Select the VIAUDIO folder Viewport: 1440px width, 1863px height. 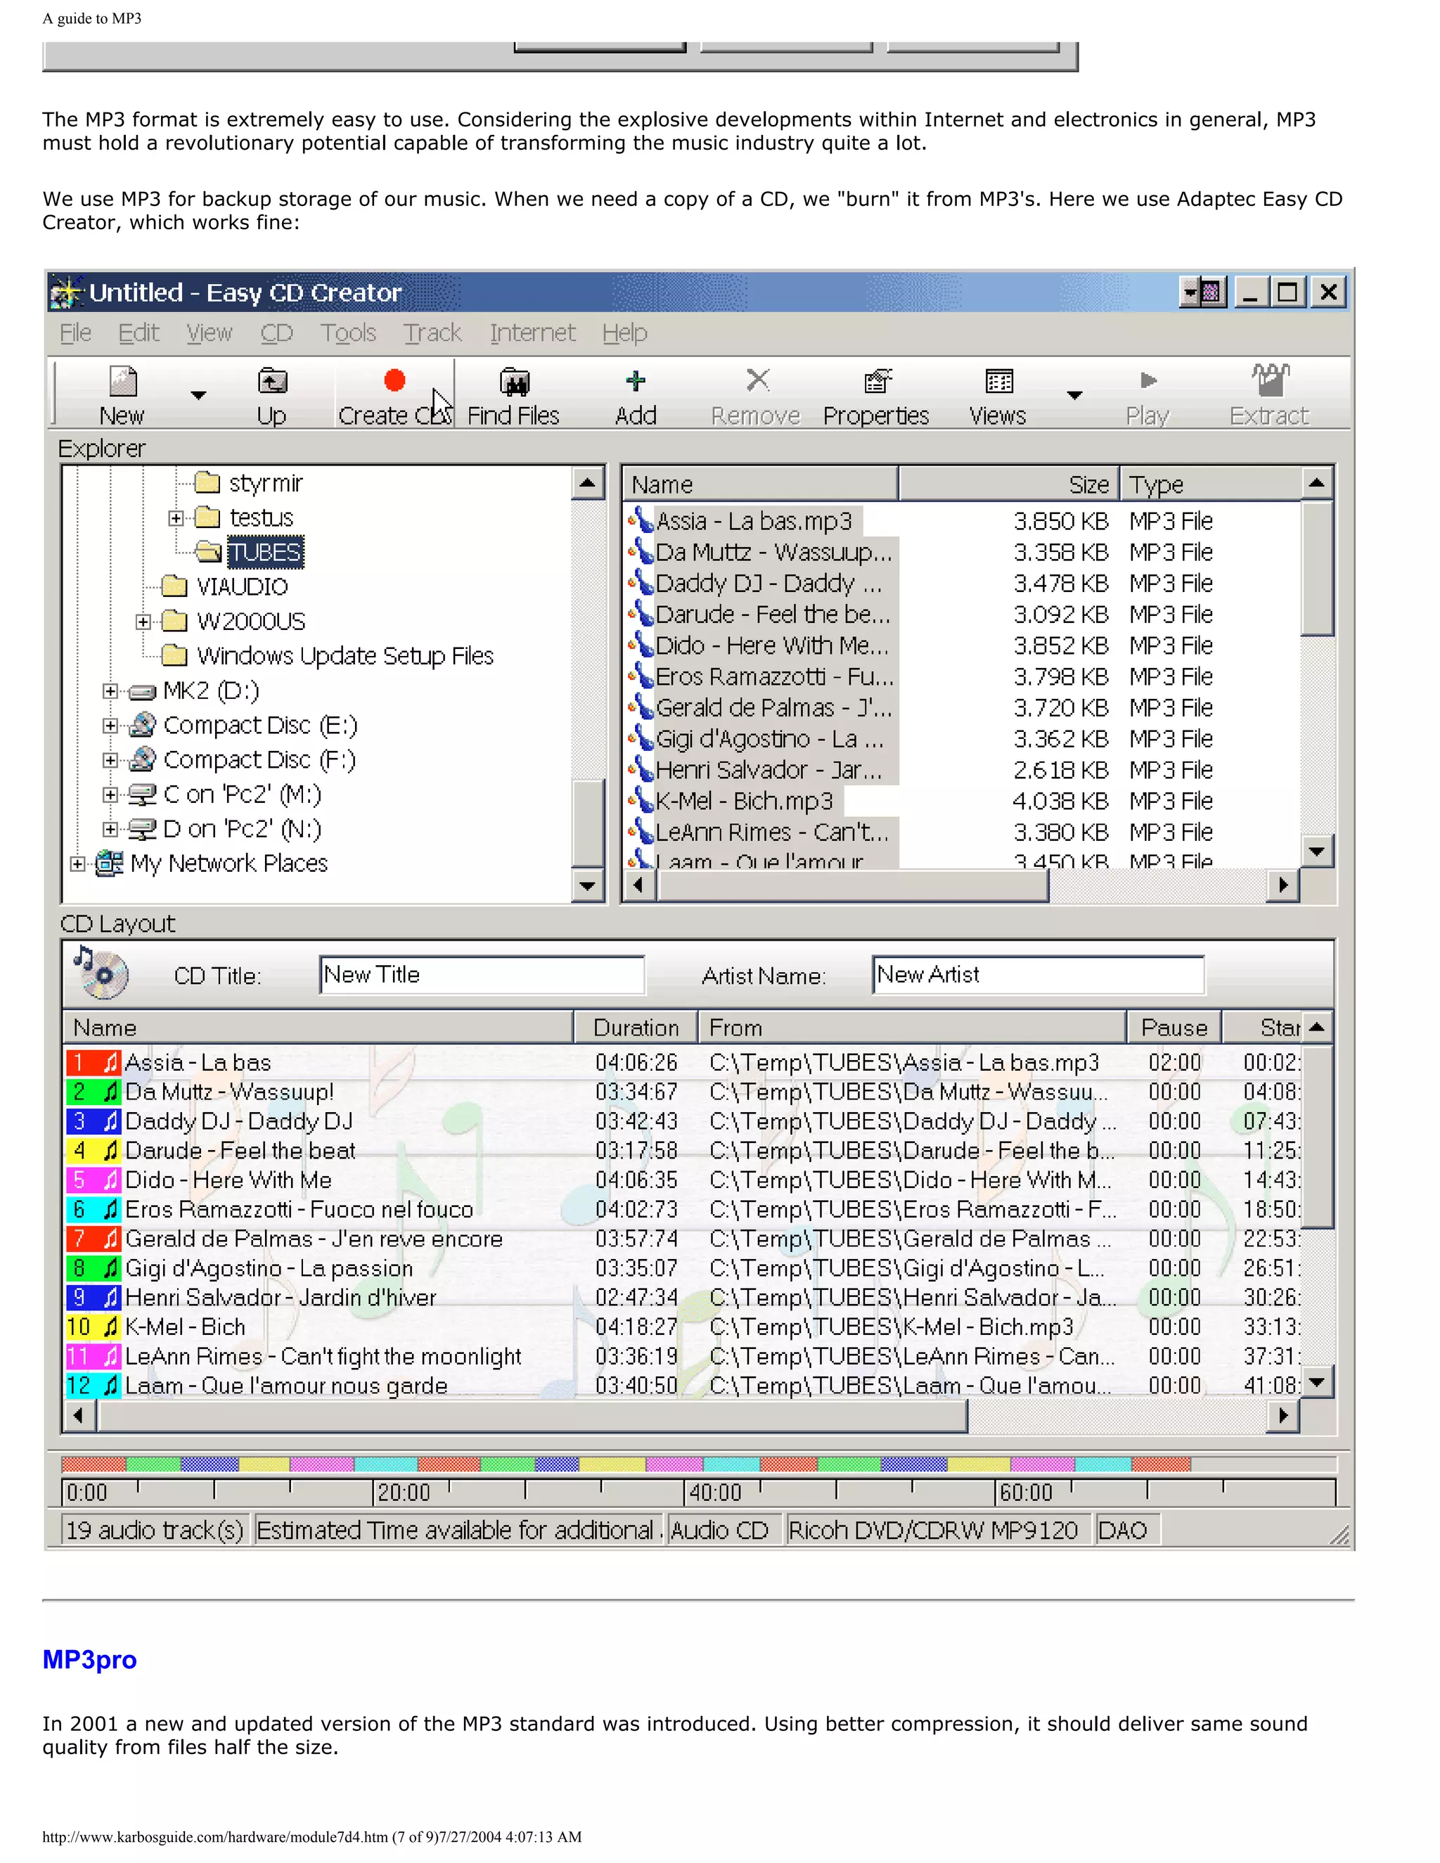[243, 587]
